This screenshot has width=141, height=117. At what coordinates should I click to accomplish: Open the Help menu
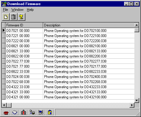(30, 10)
